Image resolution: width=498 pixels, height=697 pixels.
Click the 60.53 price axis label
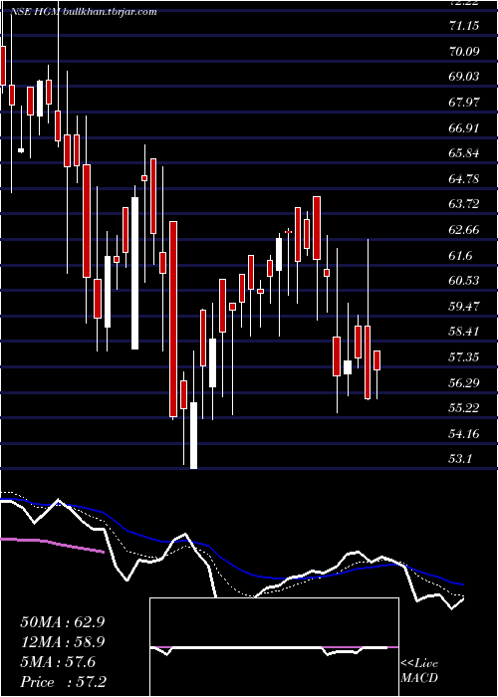[464, 281]
